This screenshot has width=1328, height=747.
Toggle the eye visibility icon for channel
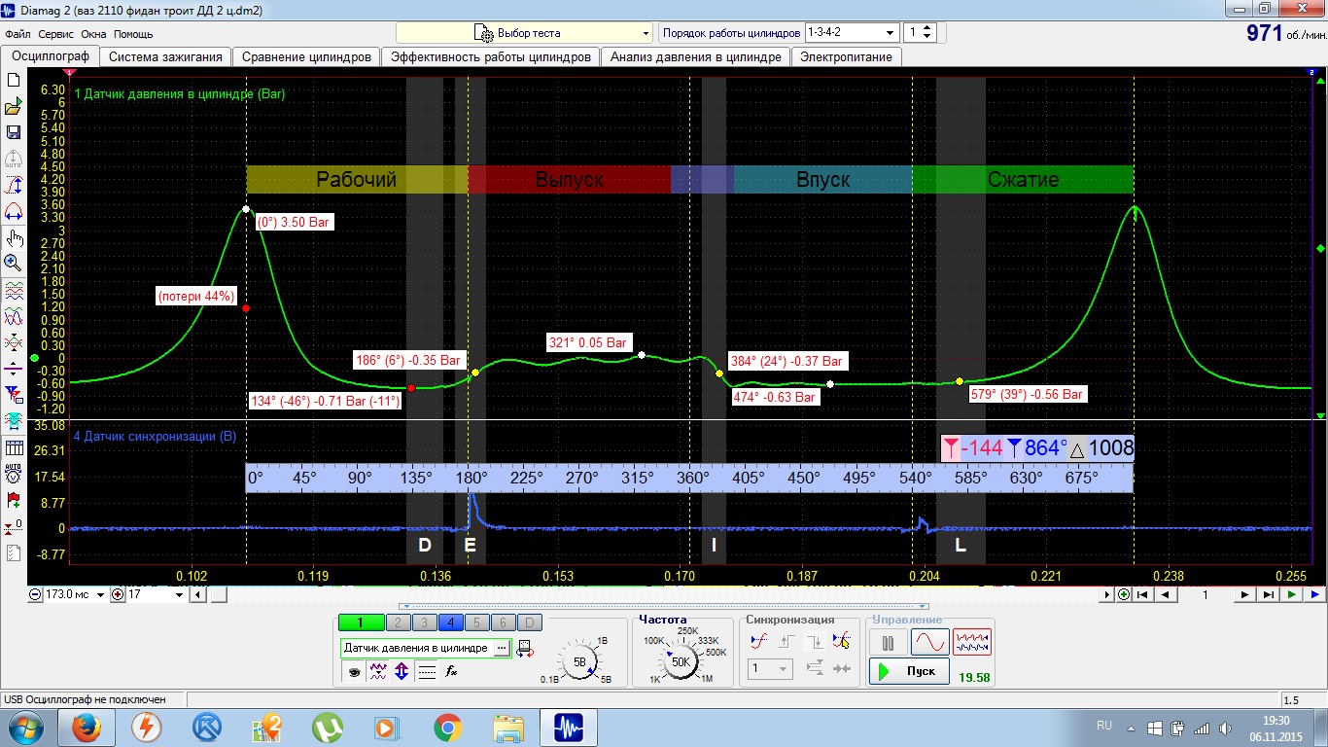click(354, 671)
